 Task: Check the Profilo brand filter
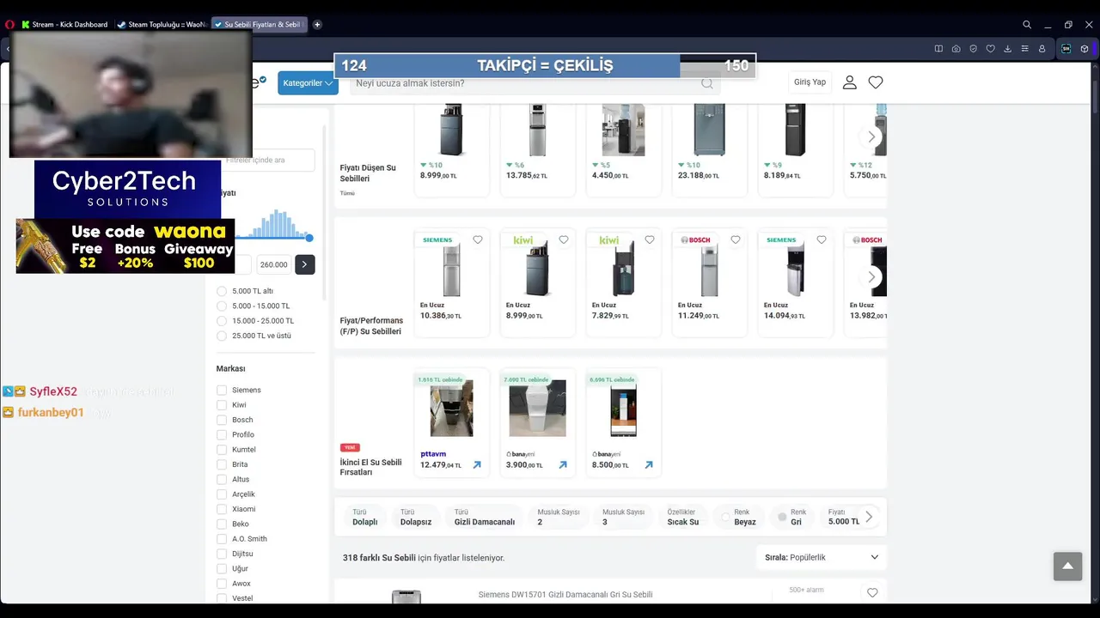222,435
